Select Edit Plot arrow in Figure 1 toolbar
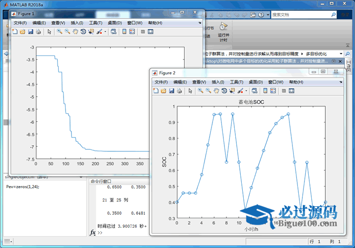 (49, 32)
